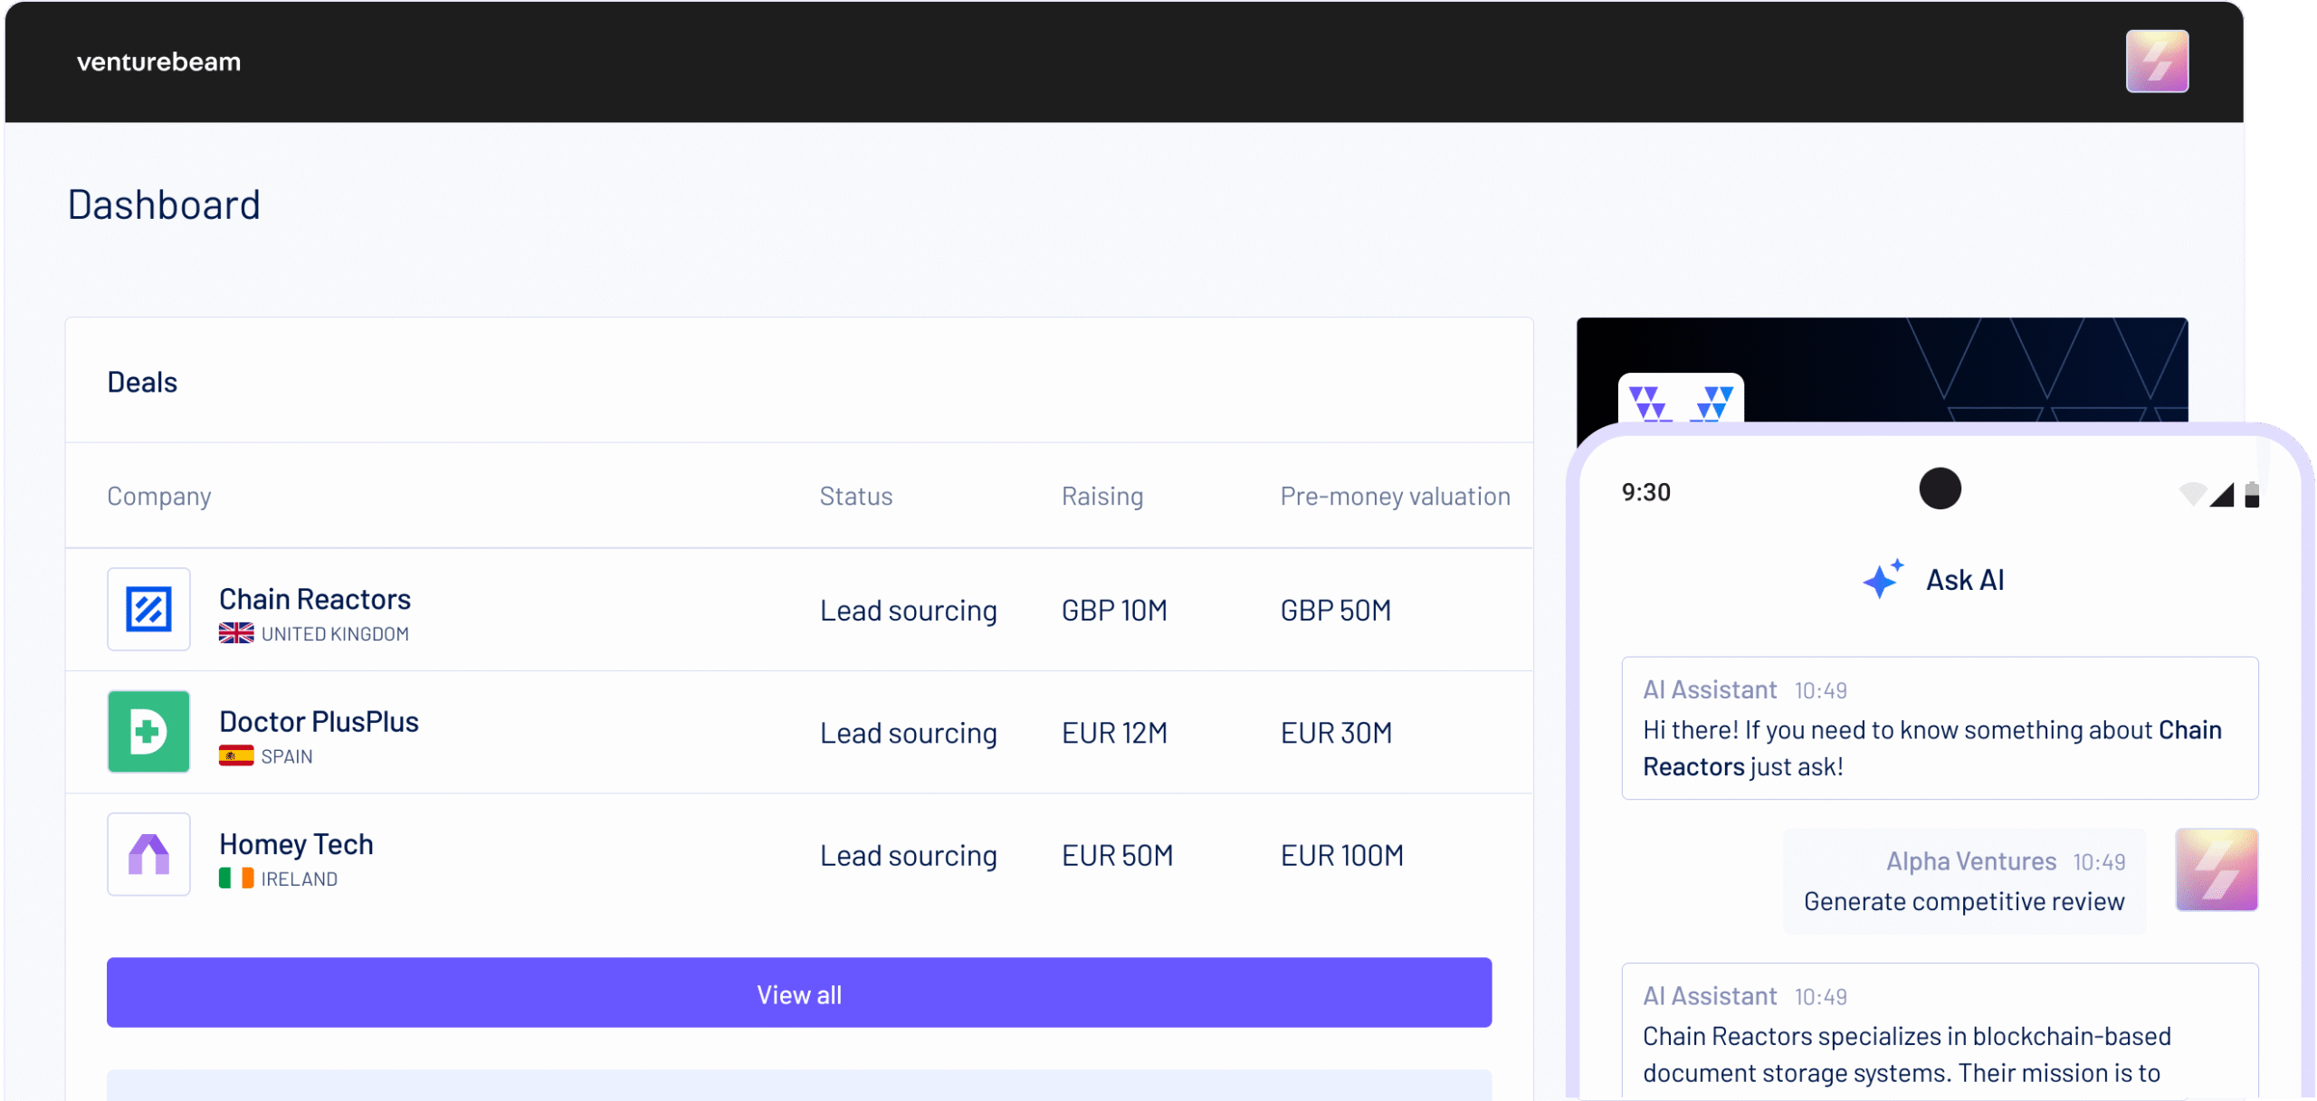Sort by the Status column header
2317x1101 pixels.
(855, 496)
